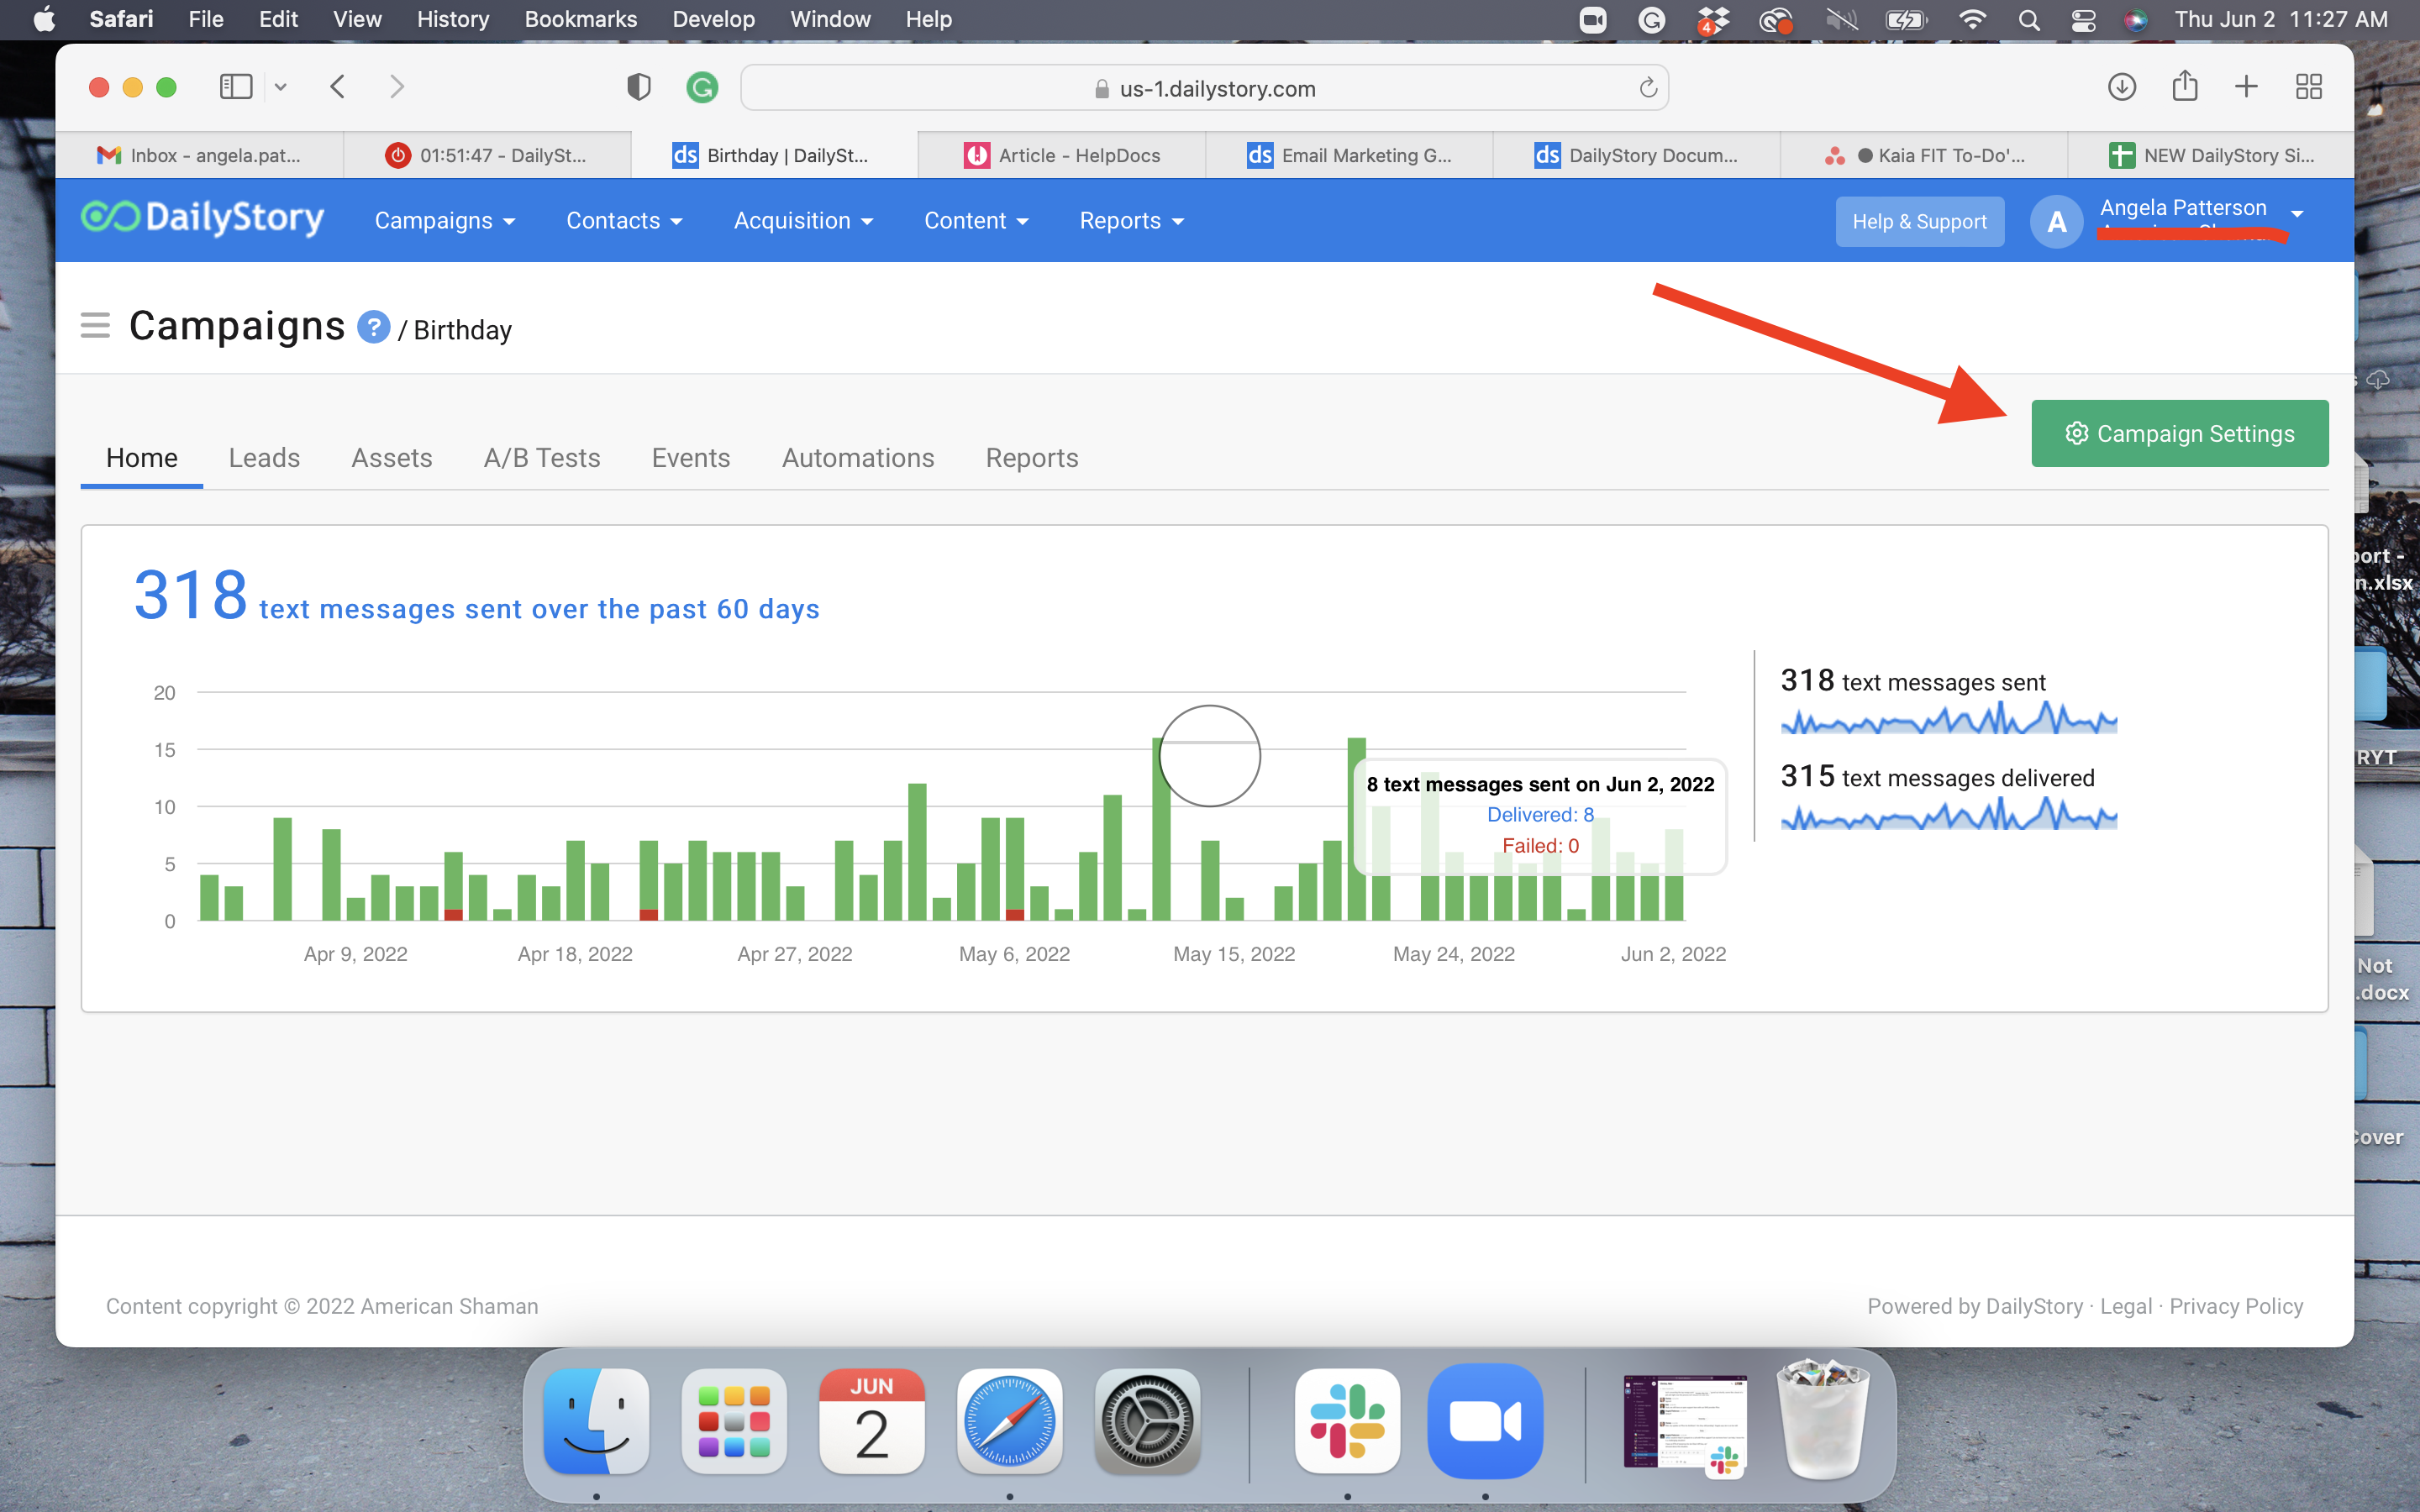
Task: Open Control Center in menu bar
Action: [x=2083, y=20]
